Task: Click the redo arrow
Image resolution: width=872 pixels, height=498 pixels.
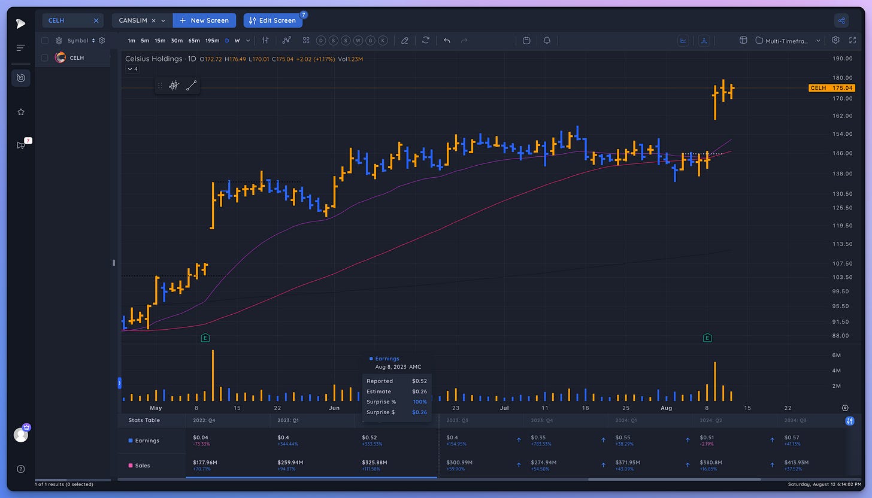Action: [464, 41]
